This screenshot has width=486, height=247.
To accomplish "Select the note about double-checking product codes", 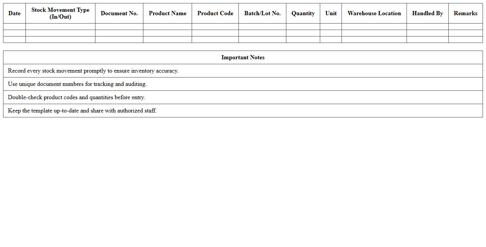I will pos(76,97).
